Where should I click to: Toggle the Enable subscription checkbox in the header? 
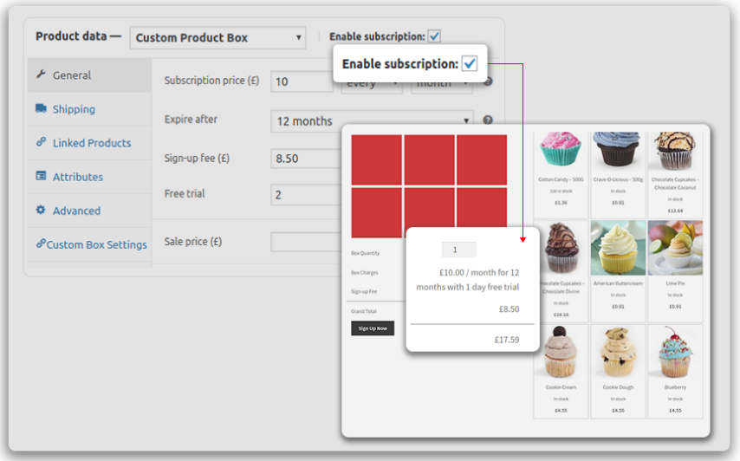pyautogui.click(x=434, y=36)
